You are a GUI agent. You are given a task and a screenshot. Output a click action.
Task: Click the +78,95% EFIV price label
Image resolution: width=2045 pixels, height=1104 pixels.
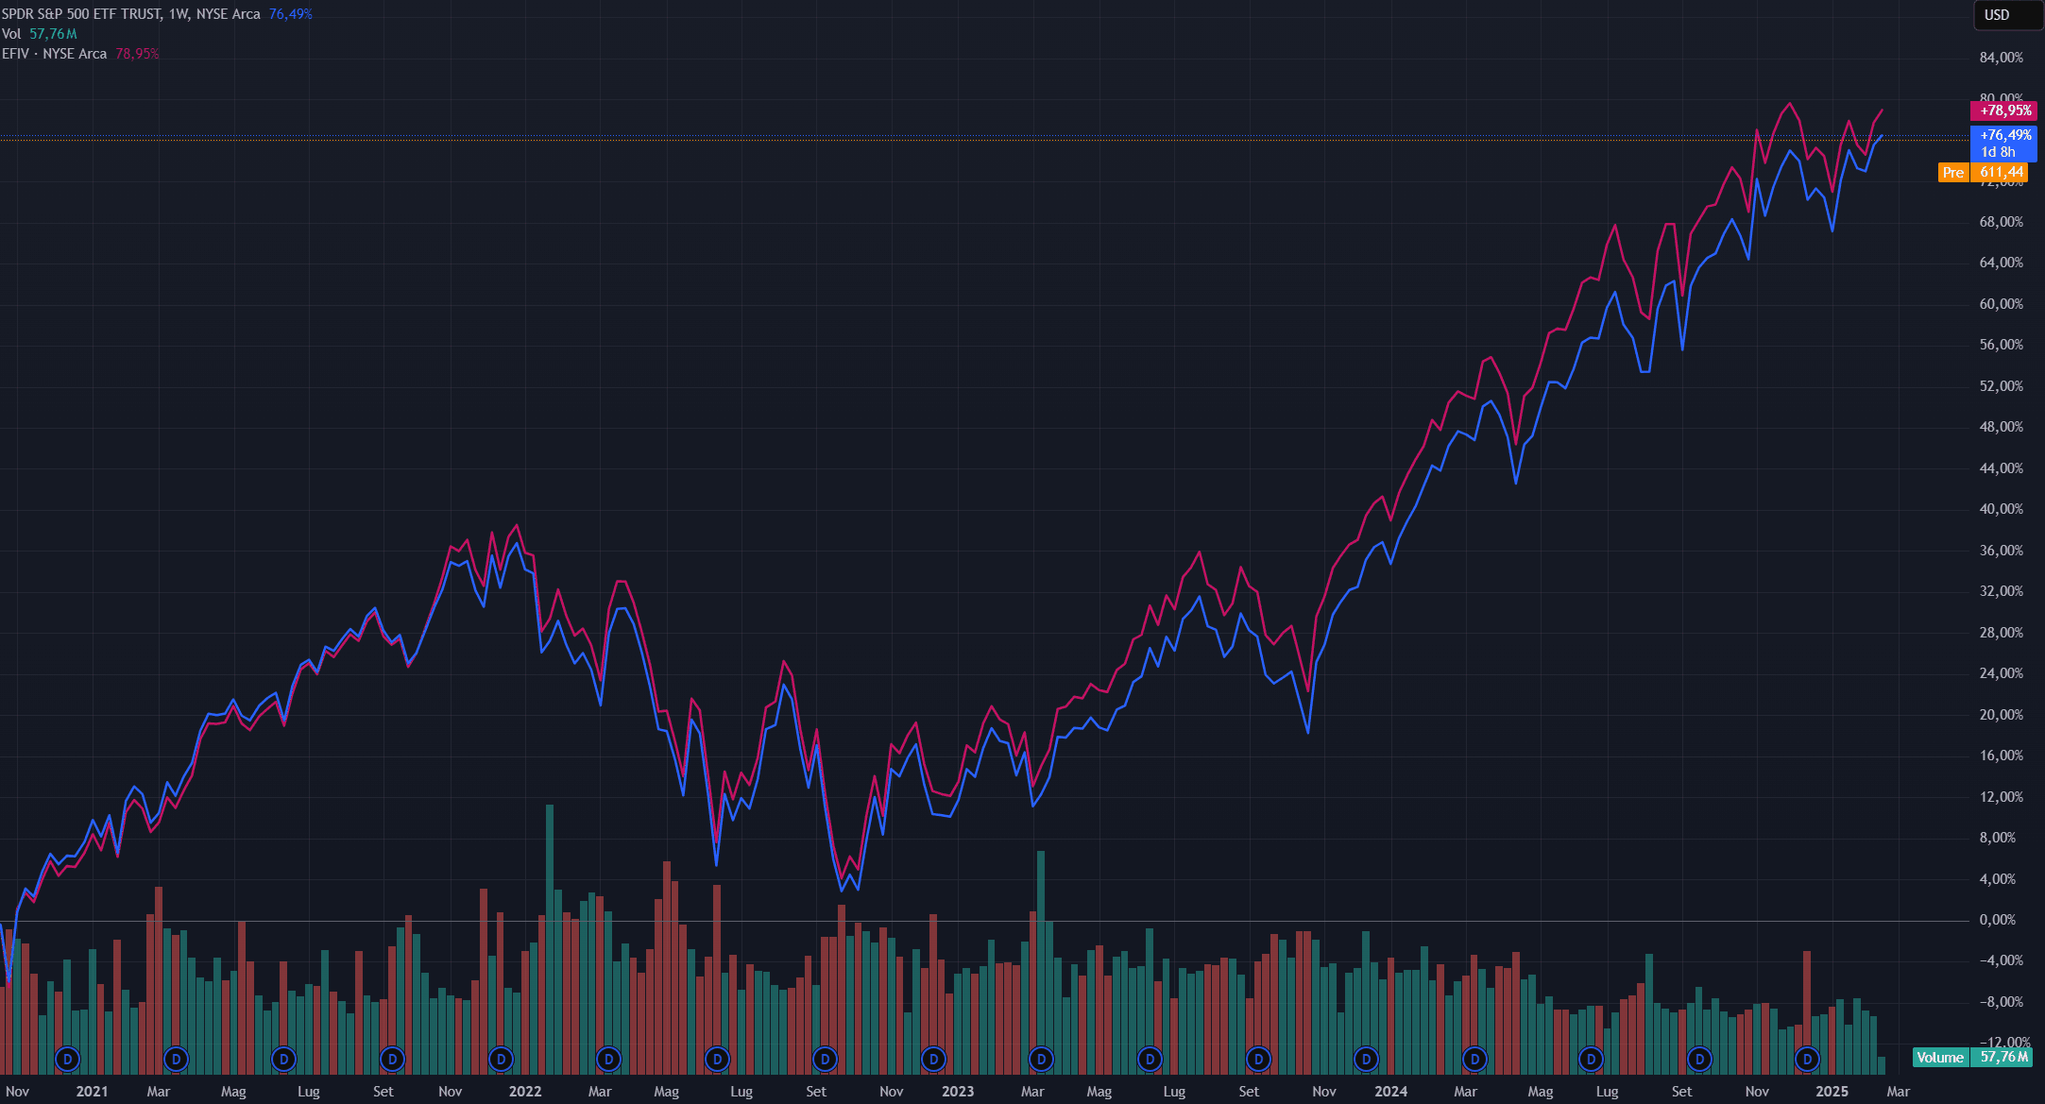2003,111
